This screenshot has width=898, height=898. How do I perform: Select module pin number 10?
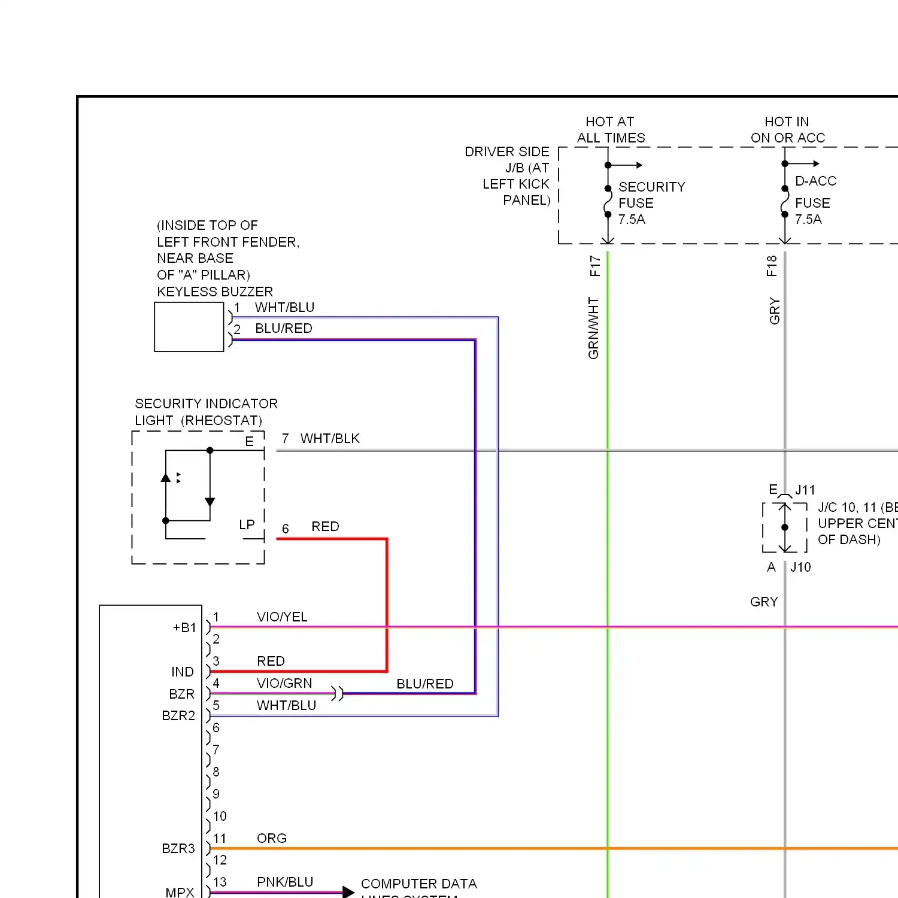(x=220, y=816)
